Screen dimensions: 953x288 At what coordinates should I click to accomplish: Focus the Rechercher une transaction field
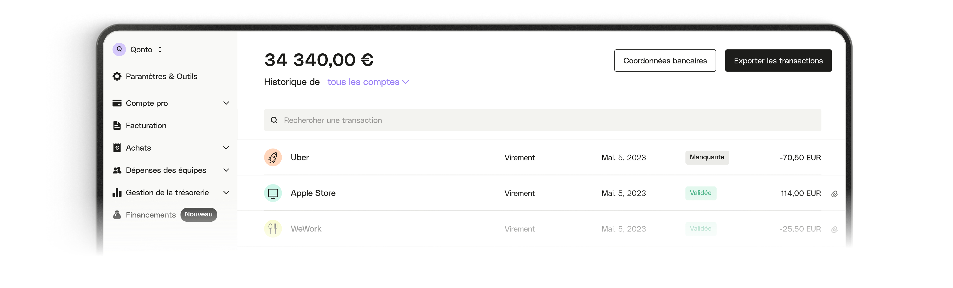tap(542, 120)
